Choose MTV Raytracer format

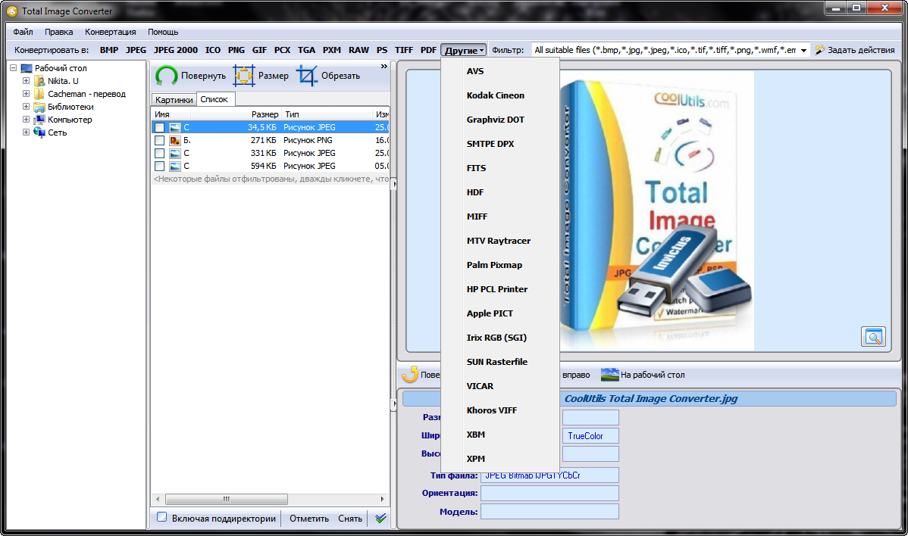tap(500, 241)
